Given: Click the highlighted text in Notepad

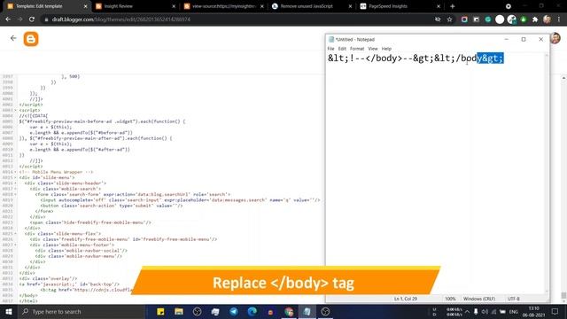Looking at the screenshot, I should (x=490, y=58).
